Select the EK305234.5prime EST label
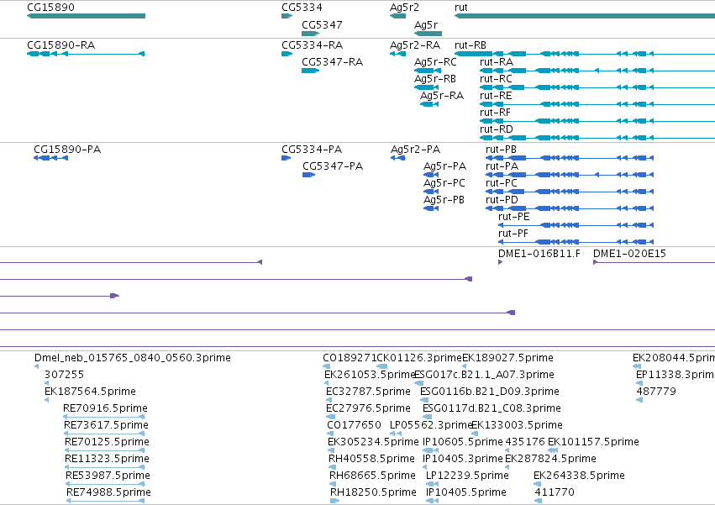 point(373,443)
